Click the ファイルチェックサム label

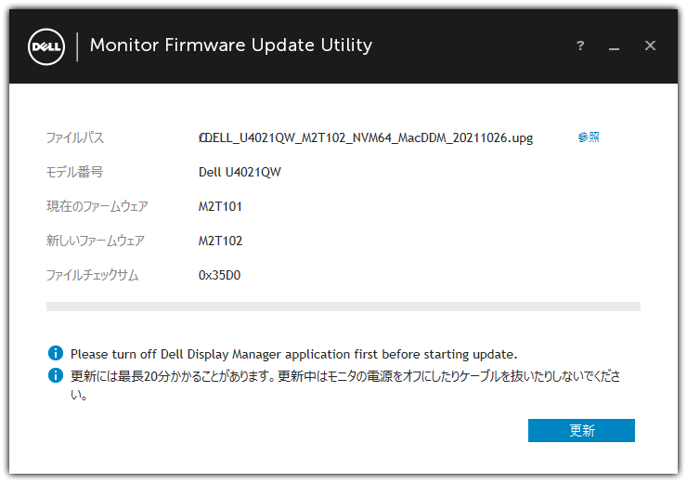[93, 275]
